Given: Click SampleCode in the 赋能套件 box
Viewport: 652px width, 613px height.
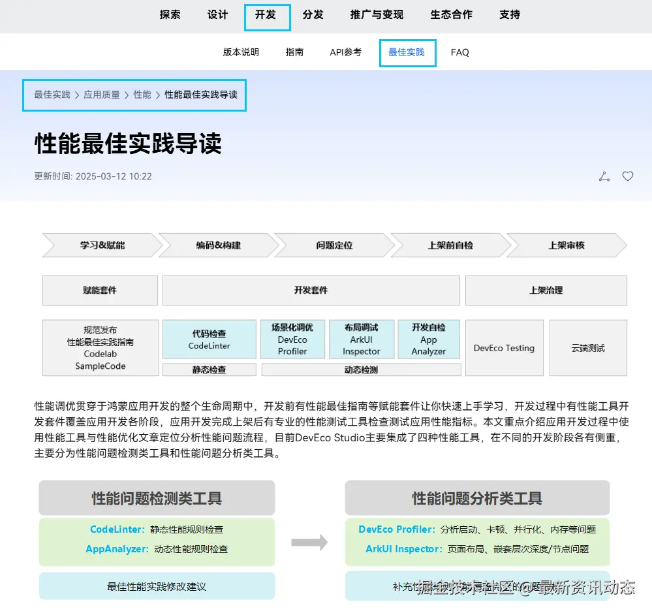Looking at the screenshot, I should [x=99, y=366].
